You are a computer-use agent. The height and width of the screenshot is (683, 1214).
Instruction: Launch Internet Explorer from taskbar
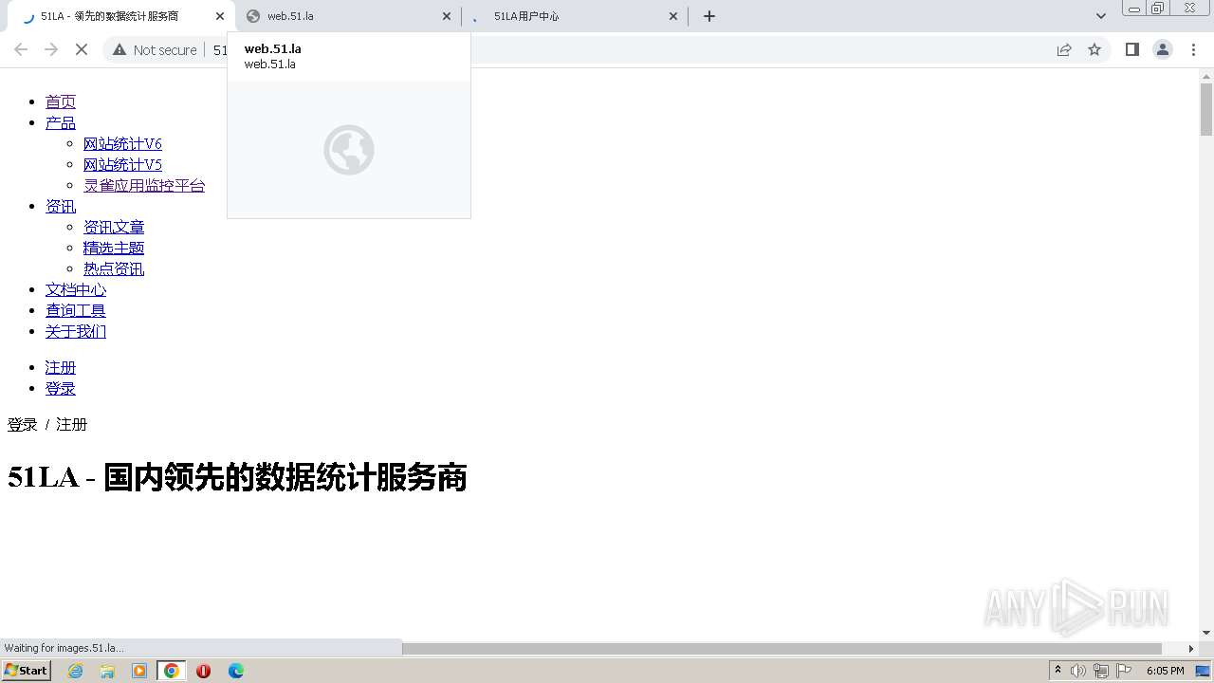tap(75, 671)
